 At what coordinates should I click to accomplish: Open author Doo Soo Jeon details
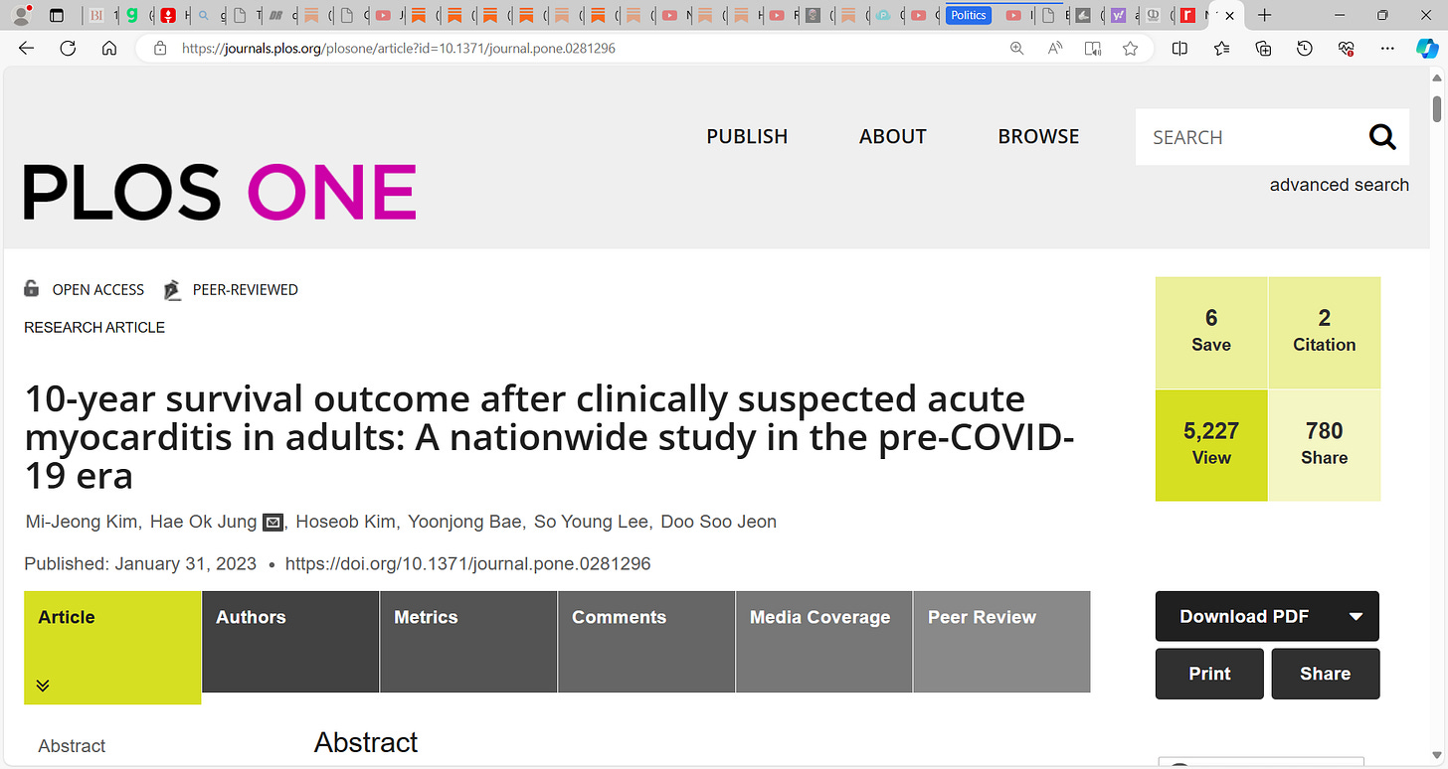[x=719, y=522]
